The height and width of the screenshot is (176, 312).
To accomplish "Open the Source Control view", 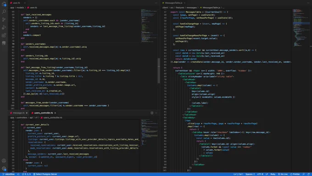I will 4,20.
